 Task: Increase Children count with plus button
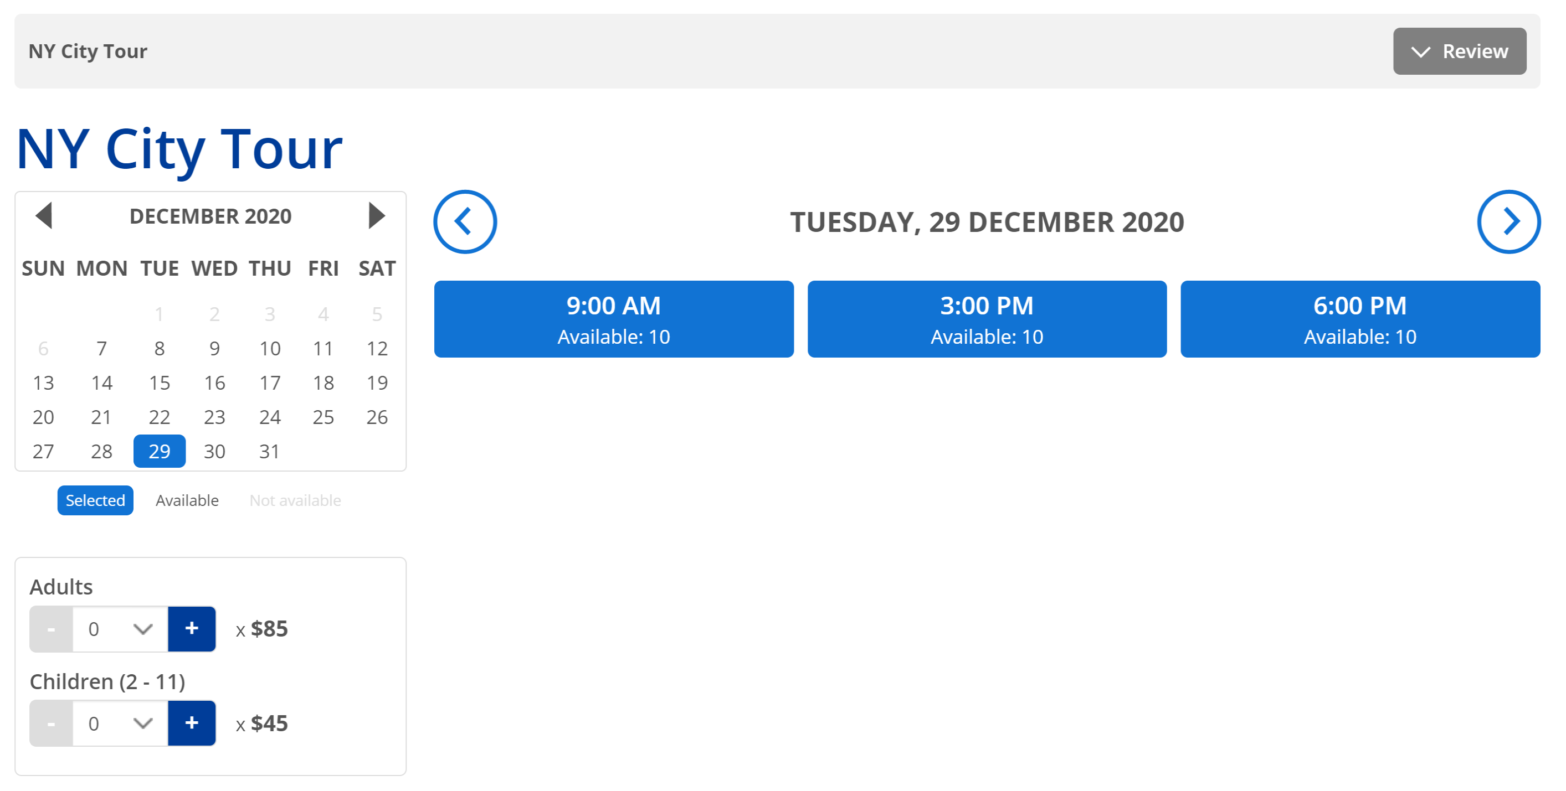(x=192, y=723)
